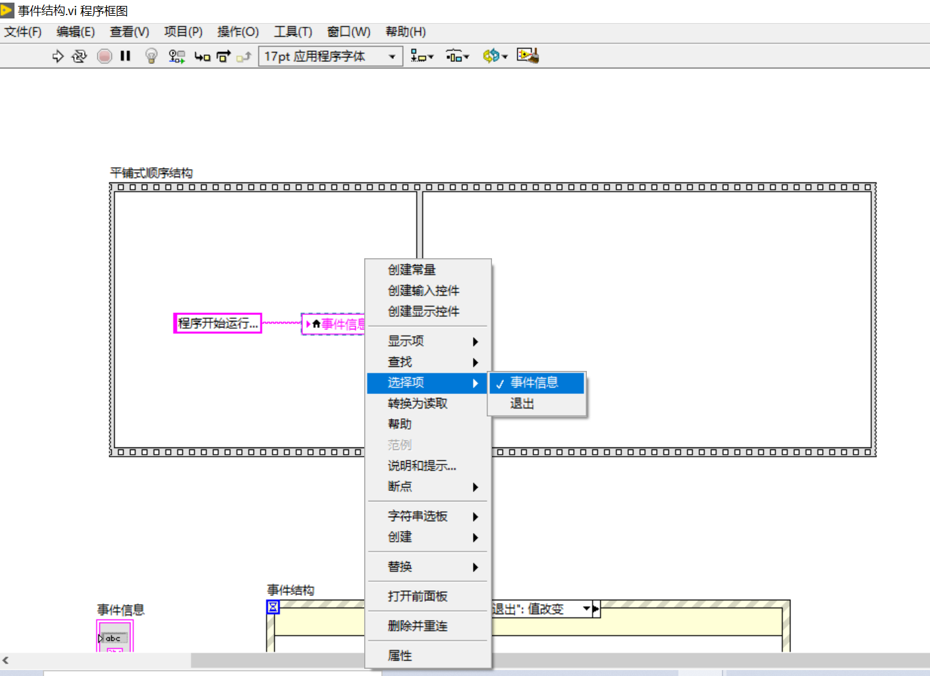The image size is (930, 676).
Task: Click the Step Over icon
Action: (x=223, y=57)
